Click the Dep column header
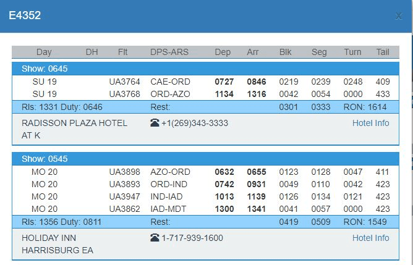This screenshot has height=265, width=413. pos(223,53)
